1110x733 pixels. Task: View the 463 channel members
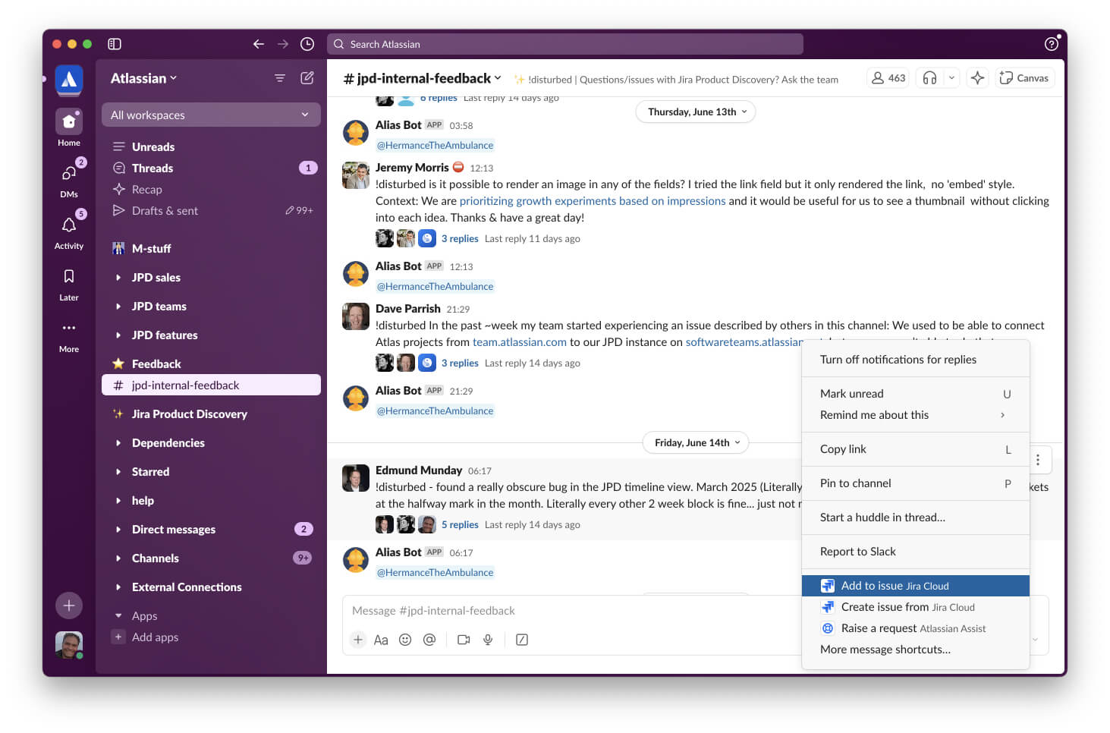click(888, 77)
